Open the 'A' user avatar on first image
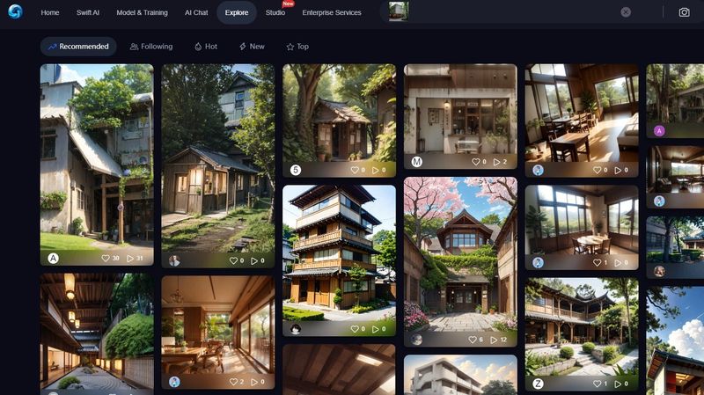The width and height of the screenshot is (704, 395). pyautogui.click(x=53, y=258)
